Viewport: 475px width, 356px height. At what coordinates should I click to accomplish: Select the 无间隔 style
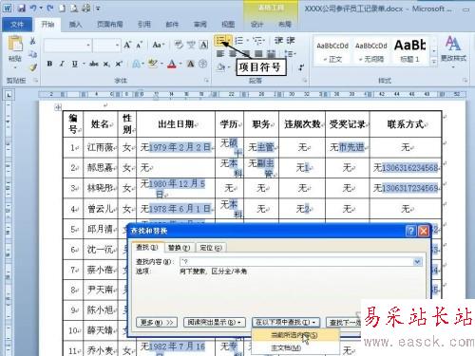click(x=371, y=52)
